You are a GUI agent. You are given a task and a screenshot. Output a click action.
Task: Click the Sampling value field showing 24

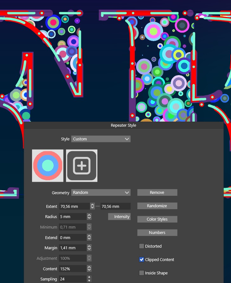click(x=72, y=279)
